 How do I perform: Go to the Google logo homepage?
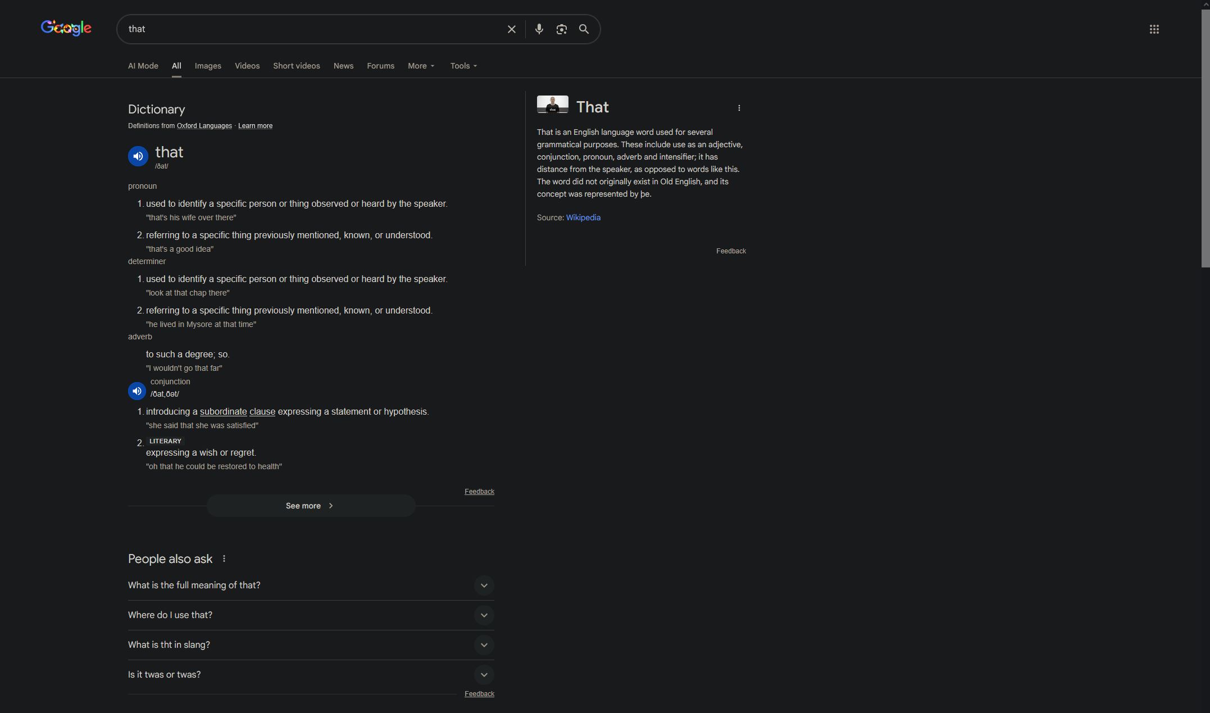(66, 28)
